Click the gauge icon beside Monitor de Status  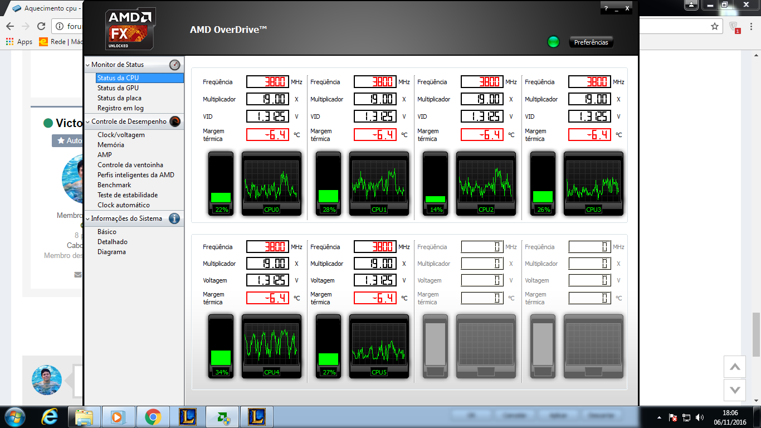pyautogui.click(x=175, y=65)
